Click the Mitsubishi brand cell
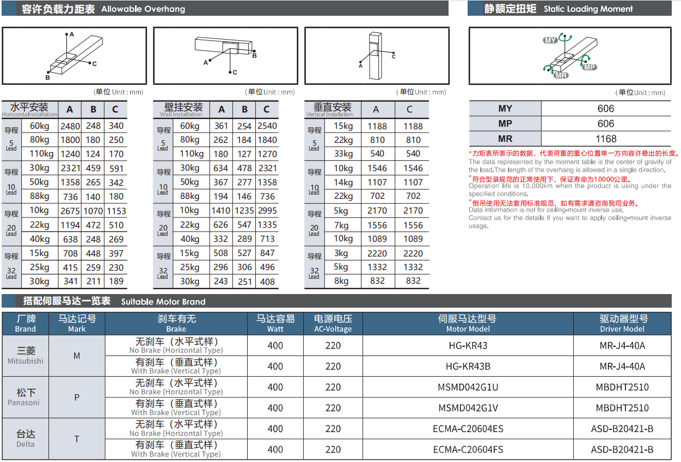Screen dimensions: 681x462 pos(26,356)
